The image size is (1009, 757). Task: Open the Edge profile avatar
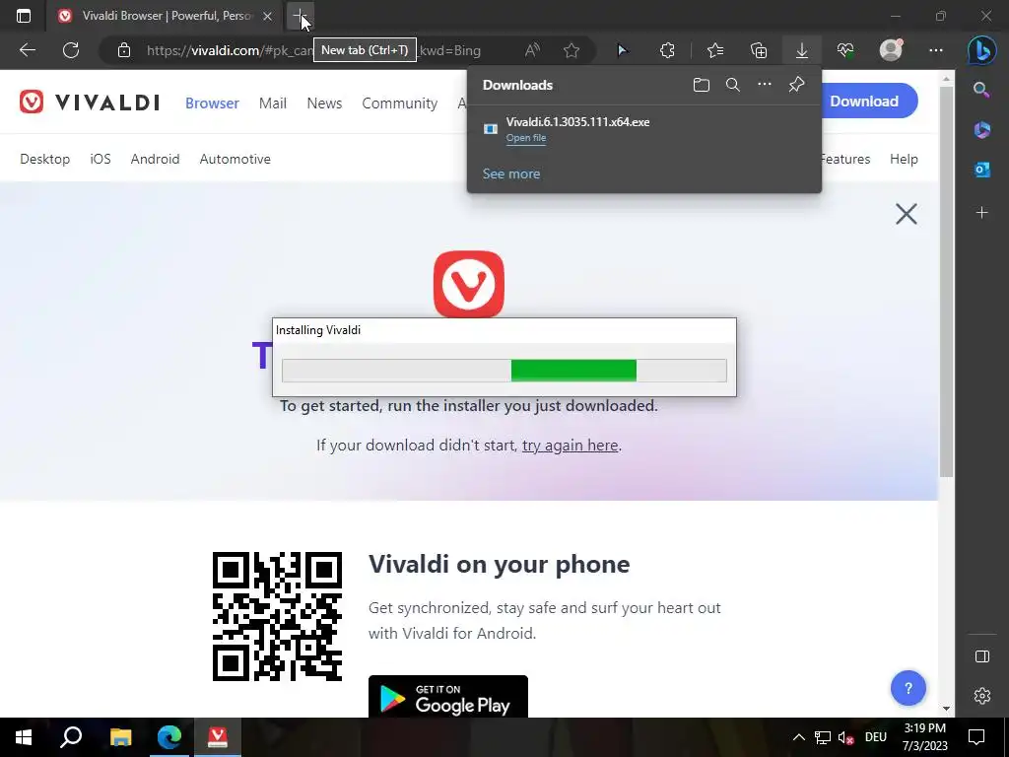tap(891, 50)
